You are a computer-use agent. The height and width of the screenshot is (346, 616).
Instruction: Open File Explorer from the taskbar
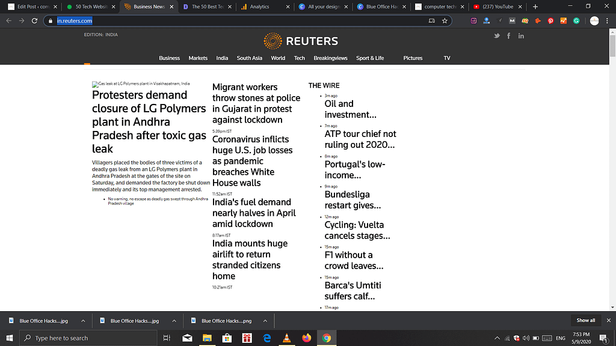coord(207,338)
